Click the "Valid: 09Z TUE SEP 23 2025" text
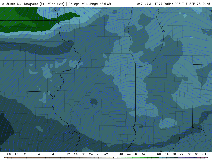 click(x=187, y=4)
